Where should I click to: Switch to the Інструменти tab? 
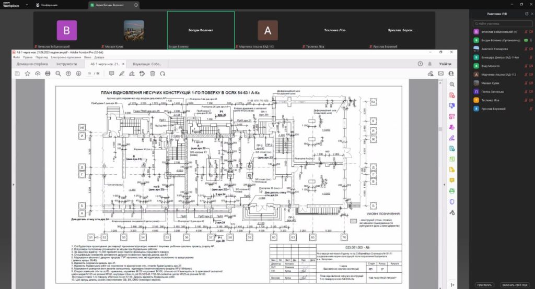66,64
